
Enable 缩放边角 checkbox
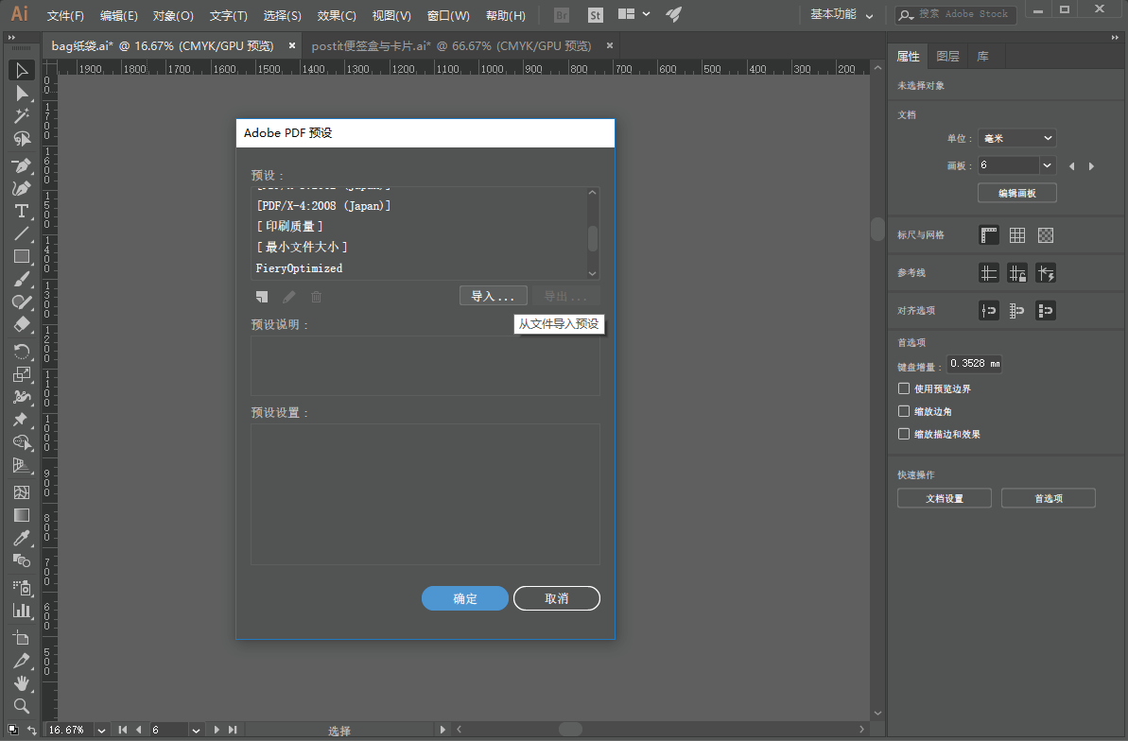[x=904, y=411]
